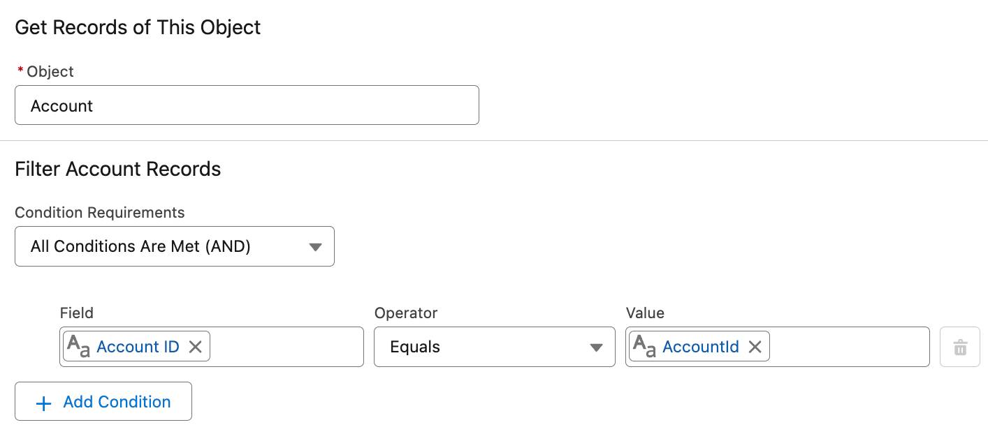Click the trash icon to delete condition
Image resolution: width=988 pixels, height=434 pixels.
(960, 347)
